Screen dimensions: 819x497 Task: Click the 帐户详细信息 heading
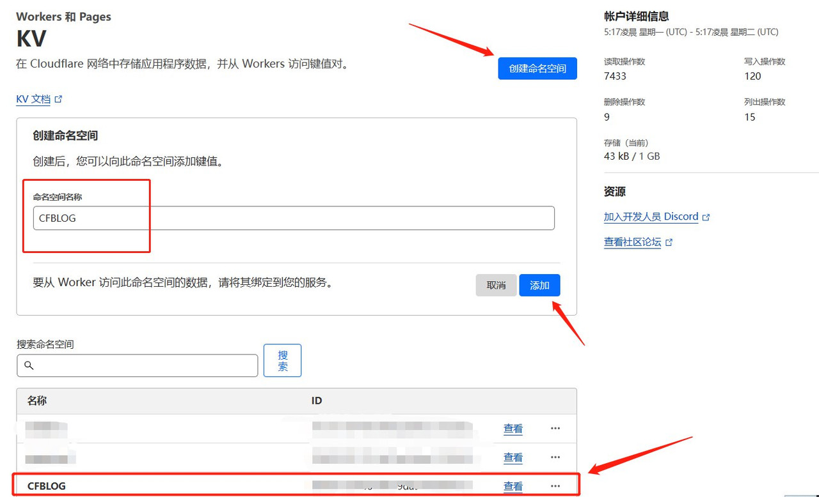point(636,17)
